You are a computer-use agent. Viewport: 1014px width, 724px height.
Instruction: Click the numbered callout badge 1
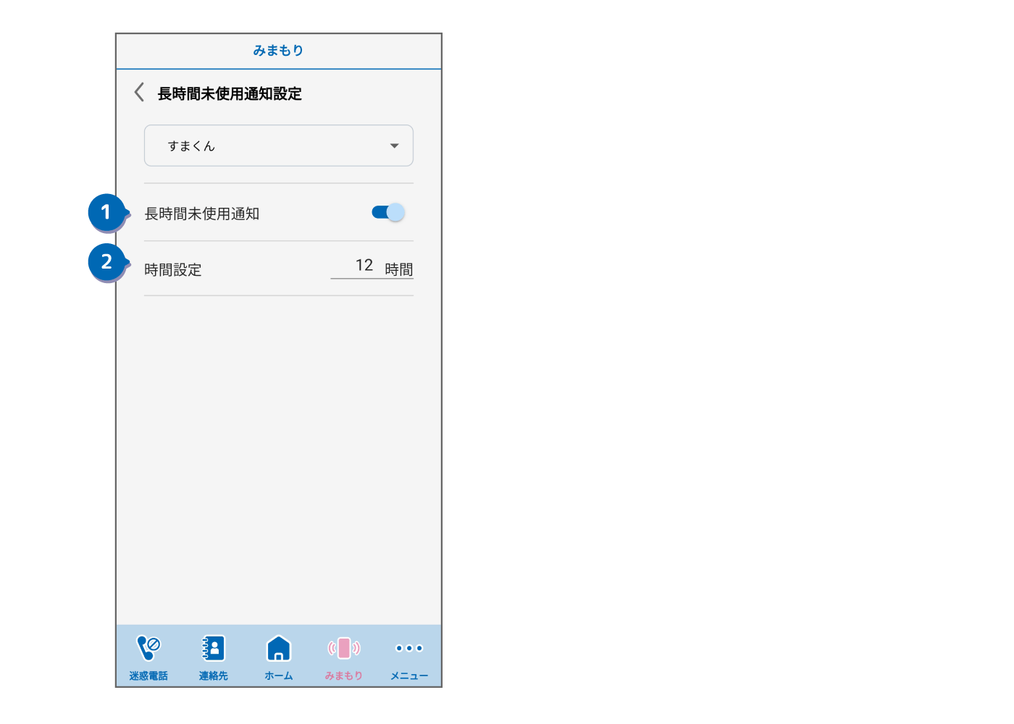coord(106,212)
